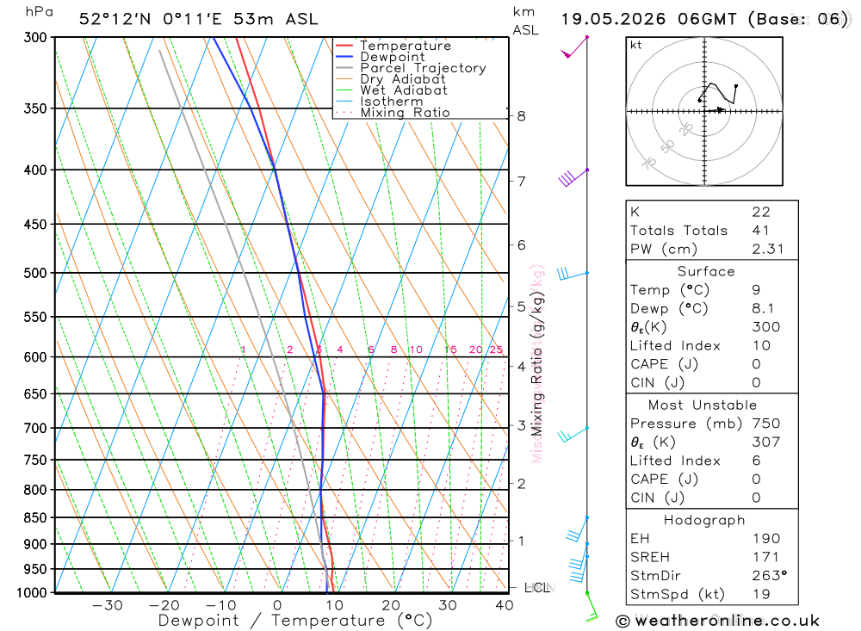This screenshot has height=631, width=861.
Task: Click the 400 pressure level label
Action: [x=35, y=170]
